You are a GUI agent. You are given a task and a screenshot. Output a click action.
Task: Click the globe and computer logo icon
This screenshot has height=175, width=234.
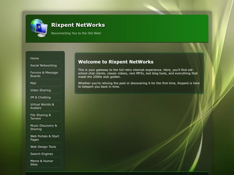pos(39,28)
